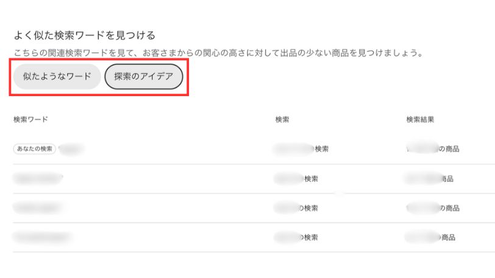The width and height of the screenshot is (495, 278).
Task: Click the あなたの検索 badge
Action: 34,149
